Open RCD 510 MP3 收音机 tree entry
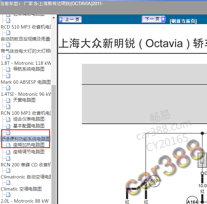 pyautogui.click(x=26, y=27)
